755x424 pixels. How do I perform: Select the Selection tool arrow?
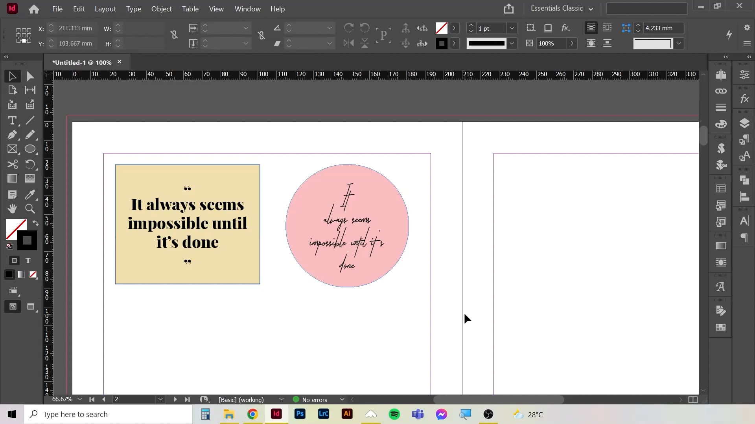click(x=12, y=76)
